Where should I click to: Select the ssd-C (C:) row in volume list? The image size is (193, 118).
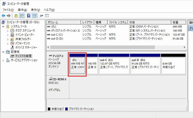click(116, 35)
